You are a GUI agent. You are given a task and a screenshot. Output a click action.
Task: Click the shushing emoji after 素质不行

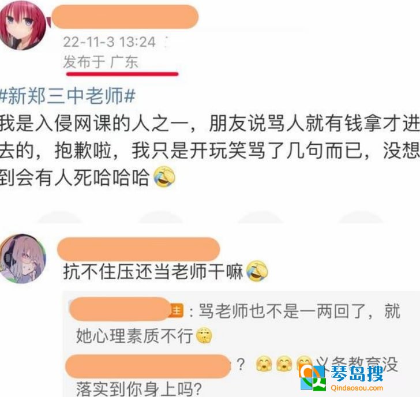204,335
